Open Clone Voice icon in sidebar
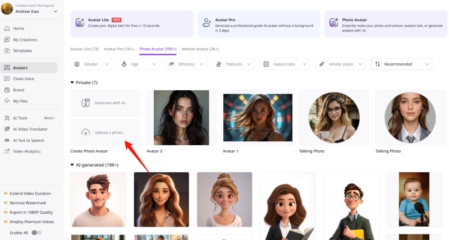The height and width of the screenshot is (240, 449). [x=7, y=79]
